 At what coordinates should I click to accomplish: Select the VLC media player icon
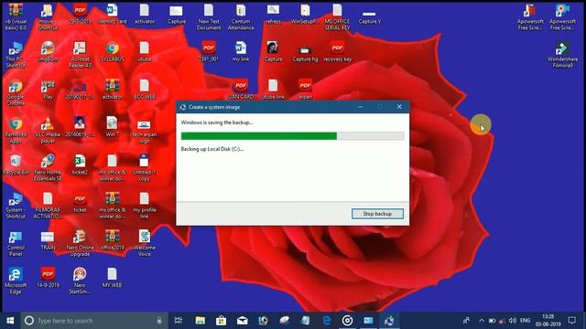(x=48, y=130)
